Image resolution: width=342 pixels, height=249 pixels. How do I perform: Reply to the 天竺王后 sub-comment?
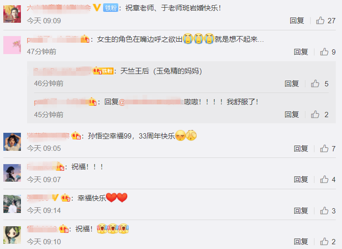coord(291,83)
